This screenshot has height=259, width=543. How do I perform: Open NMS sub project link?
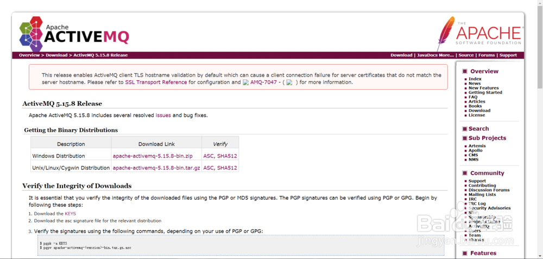[x=473, y=160]
